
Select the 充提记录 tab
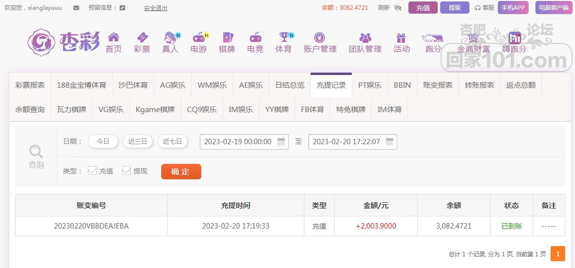pyautogui.click(x=331, y=85)
